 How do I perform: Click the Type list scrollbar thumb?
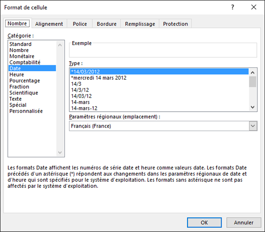point(253,82)
